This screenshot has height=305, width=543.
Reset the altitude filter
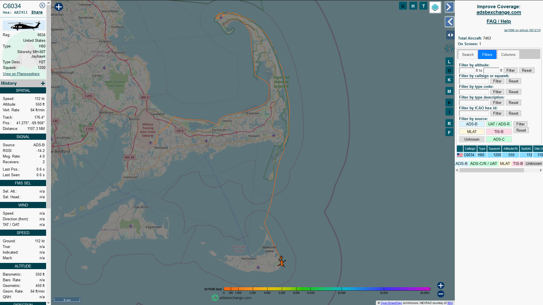527,70
